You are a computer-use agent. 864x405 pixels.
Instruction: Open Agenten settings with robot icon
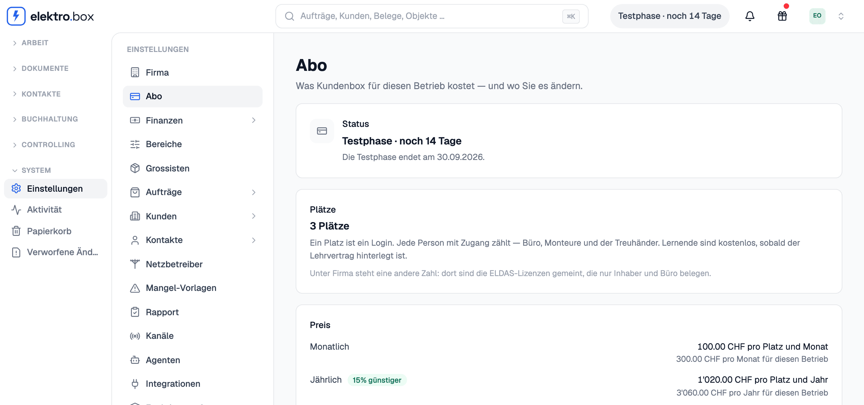point(192,360)
